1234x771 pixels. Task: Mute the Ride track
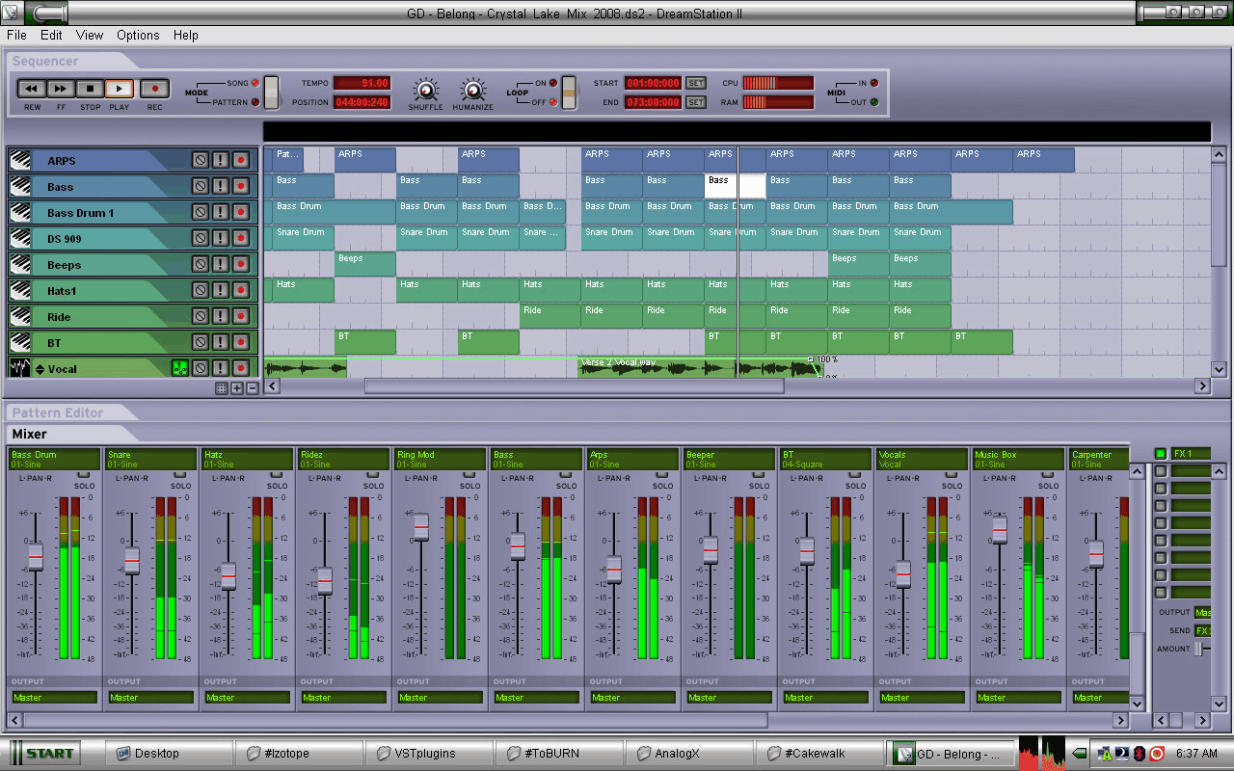pyautogui.click(x=201, y=316)
